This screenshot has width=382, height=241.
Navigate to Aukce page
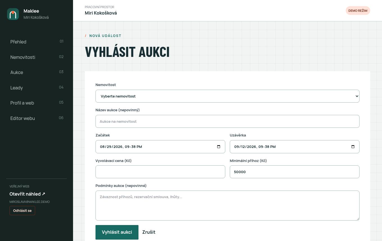[37, 72]
